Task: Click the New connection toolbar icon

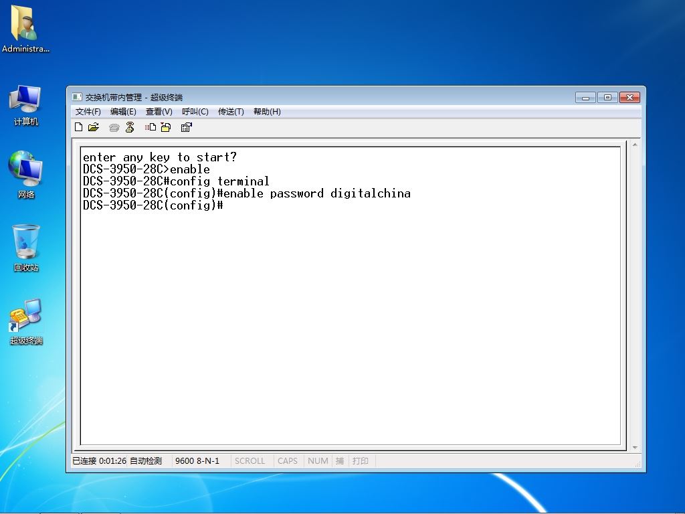Action: click(79, 127)
